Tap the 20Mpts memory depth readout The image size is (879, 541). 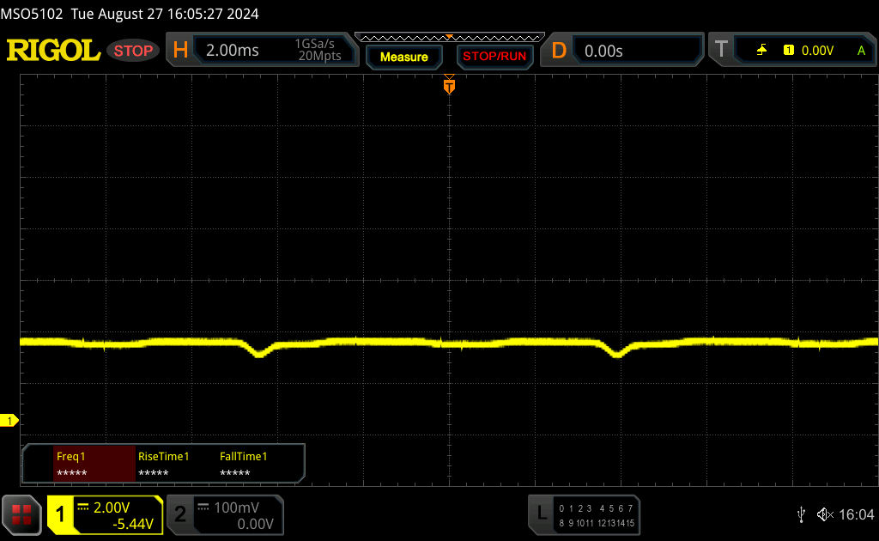point(319,56)
